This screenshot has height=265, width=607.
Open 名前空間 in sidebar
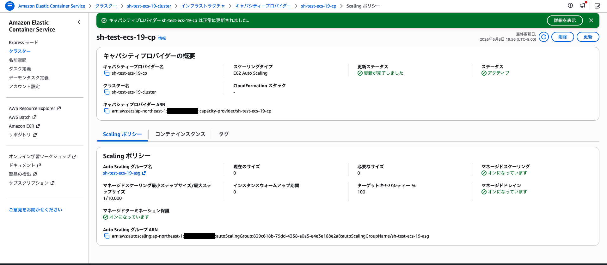click(18, 60)
